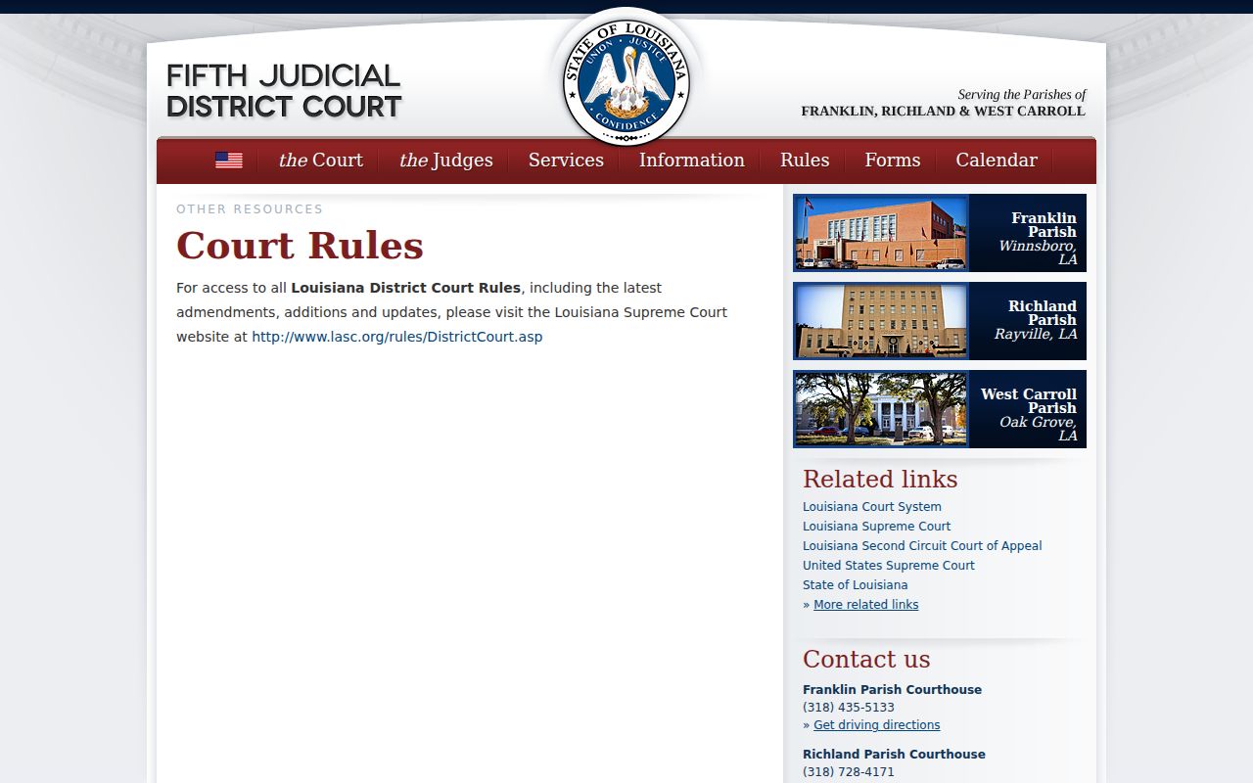
Task: Click the American flag home icon
Action: [x=228, y=161]
